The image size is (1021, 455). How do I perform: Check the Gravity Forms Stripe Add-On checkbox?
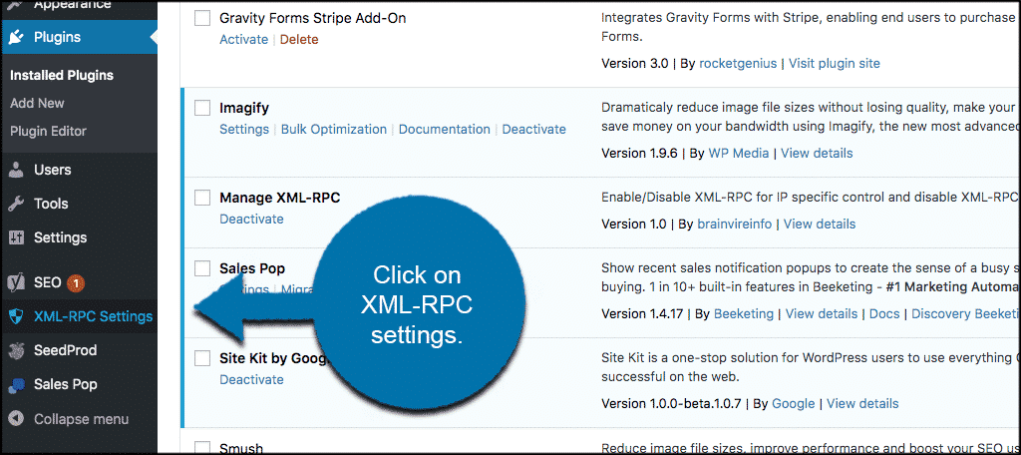[x=202, y=18]
